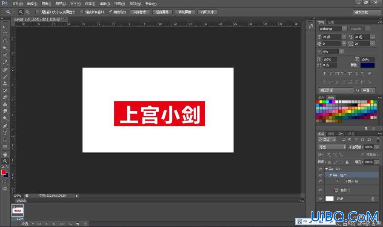Select the Clone Stamp tool
Image resolution: width=383 pixels, height=227 pixels.
click(x=5, y=83)
